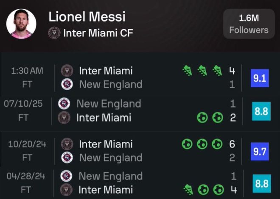Select the 9.1 player rating badge
The width and height of the screenshot is (280, 199).
pos(260,79)
